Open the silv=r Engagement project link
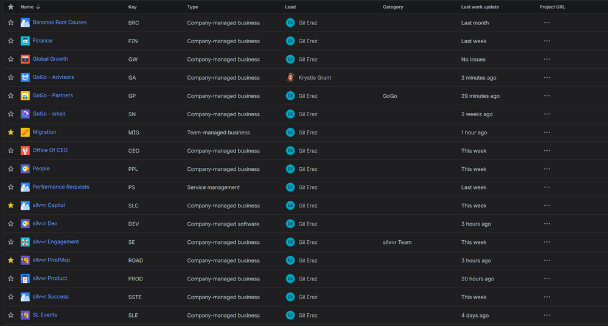This screenshot has width=608, height=326. point(55,241)
